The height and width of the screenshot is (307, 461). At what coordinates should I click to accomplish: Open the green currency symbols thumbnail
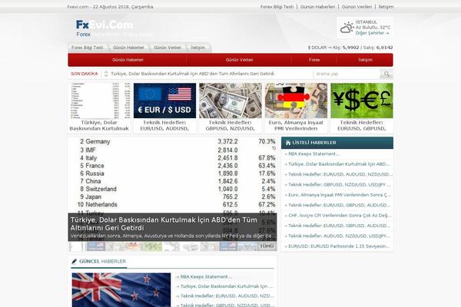(362, 101)
